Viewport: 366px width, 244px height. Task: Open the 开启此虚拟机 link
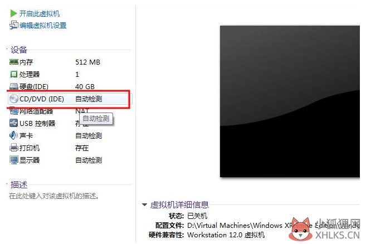click(40, 13)
